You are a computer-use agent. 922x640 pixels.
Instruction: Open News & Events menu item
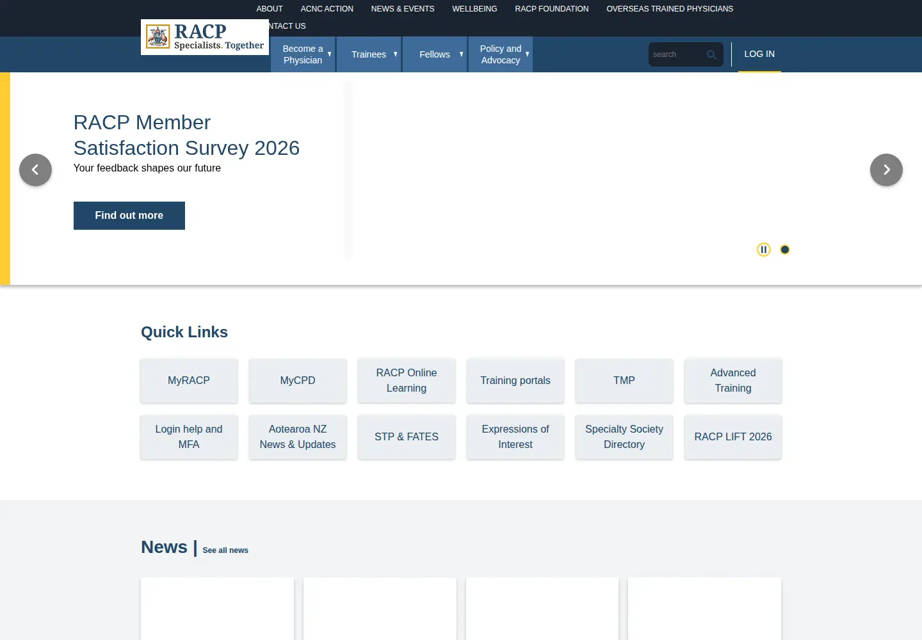[403, 9]
